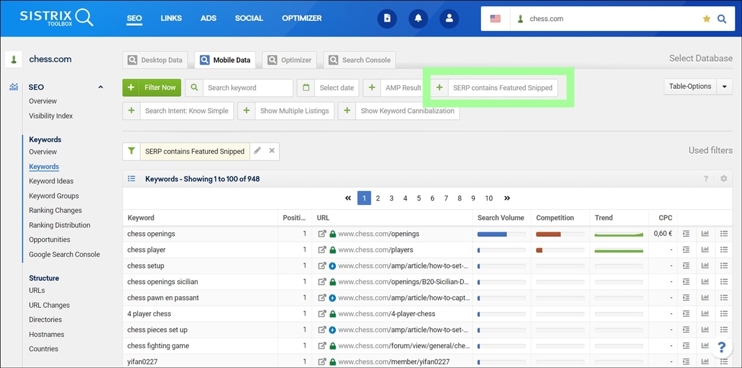Screen dimensions: 742x368
Task: Switch to the Desktop Data tab
Action: pos(155,60)
